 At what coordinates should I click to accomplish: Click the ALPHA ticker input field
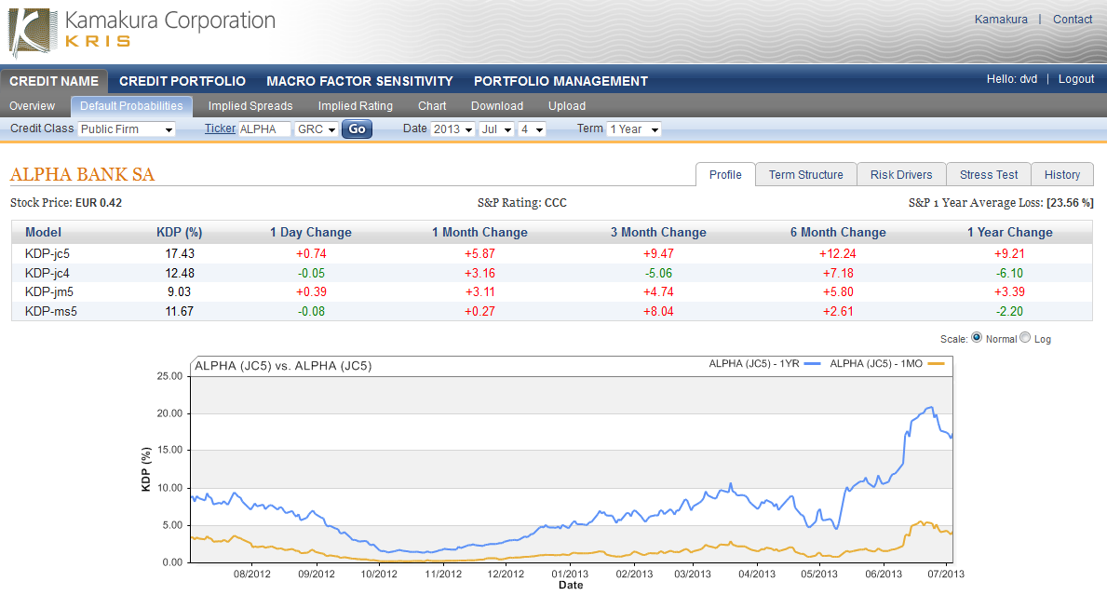tap(264, 129)
